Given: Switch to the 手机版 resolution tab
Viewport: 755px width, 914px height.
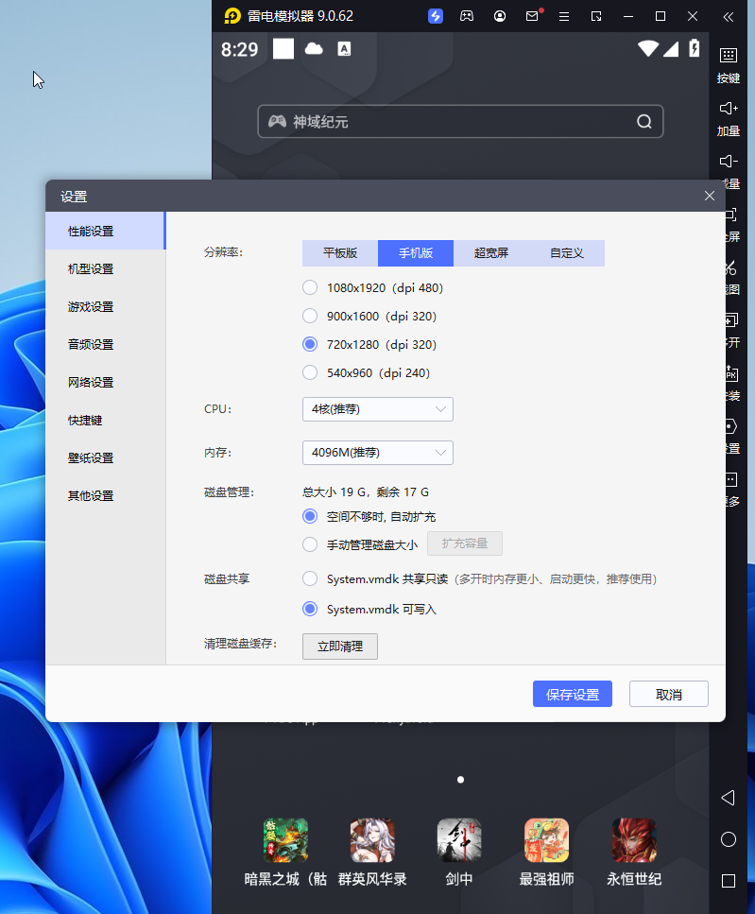Looking at the screenshot, I should click(416, 253).
